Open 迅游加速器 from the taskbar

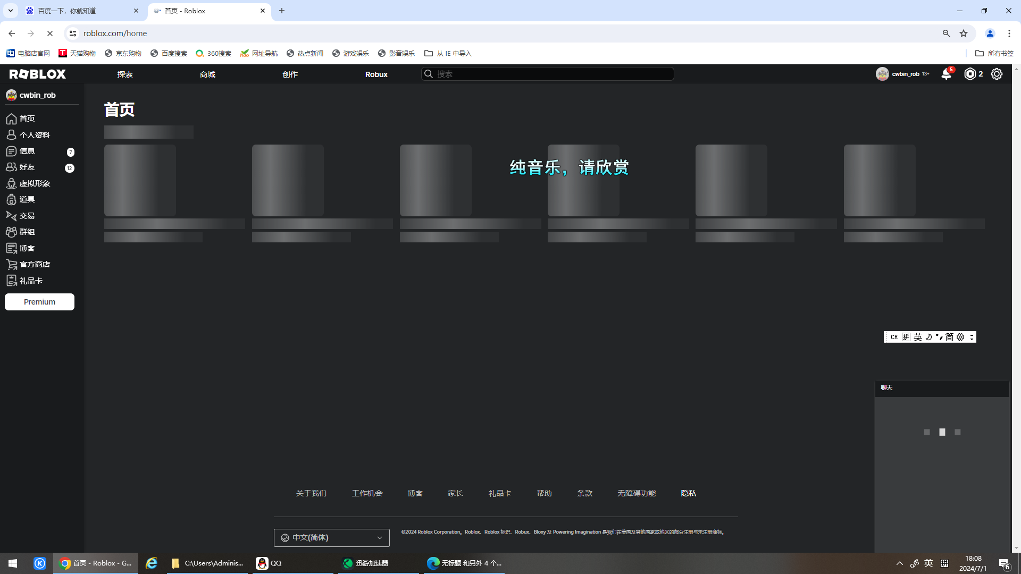(378, 563)
